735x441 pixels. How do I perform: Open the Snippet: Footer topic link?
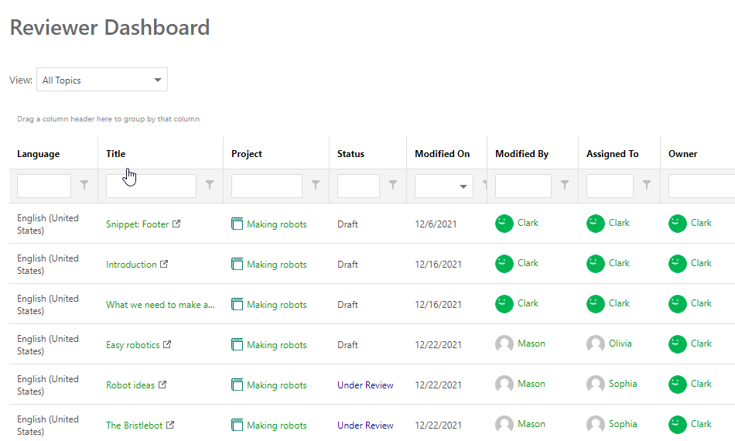[138, 224]
